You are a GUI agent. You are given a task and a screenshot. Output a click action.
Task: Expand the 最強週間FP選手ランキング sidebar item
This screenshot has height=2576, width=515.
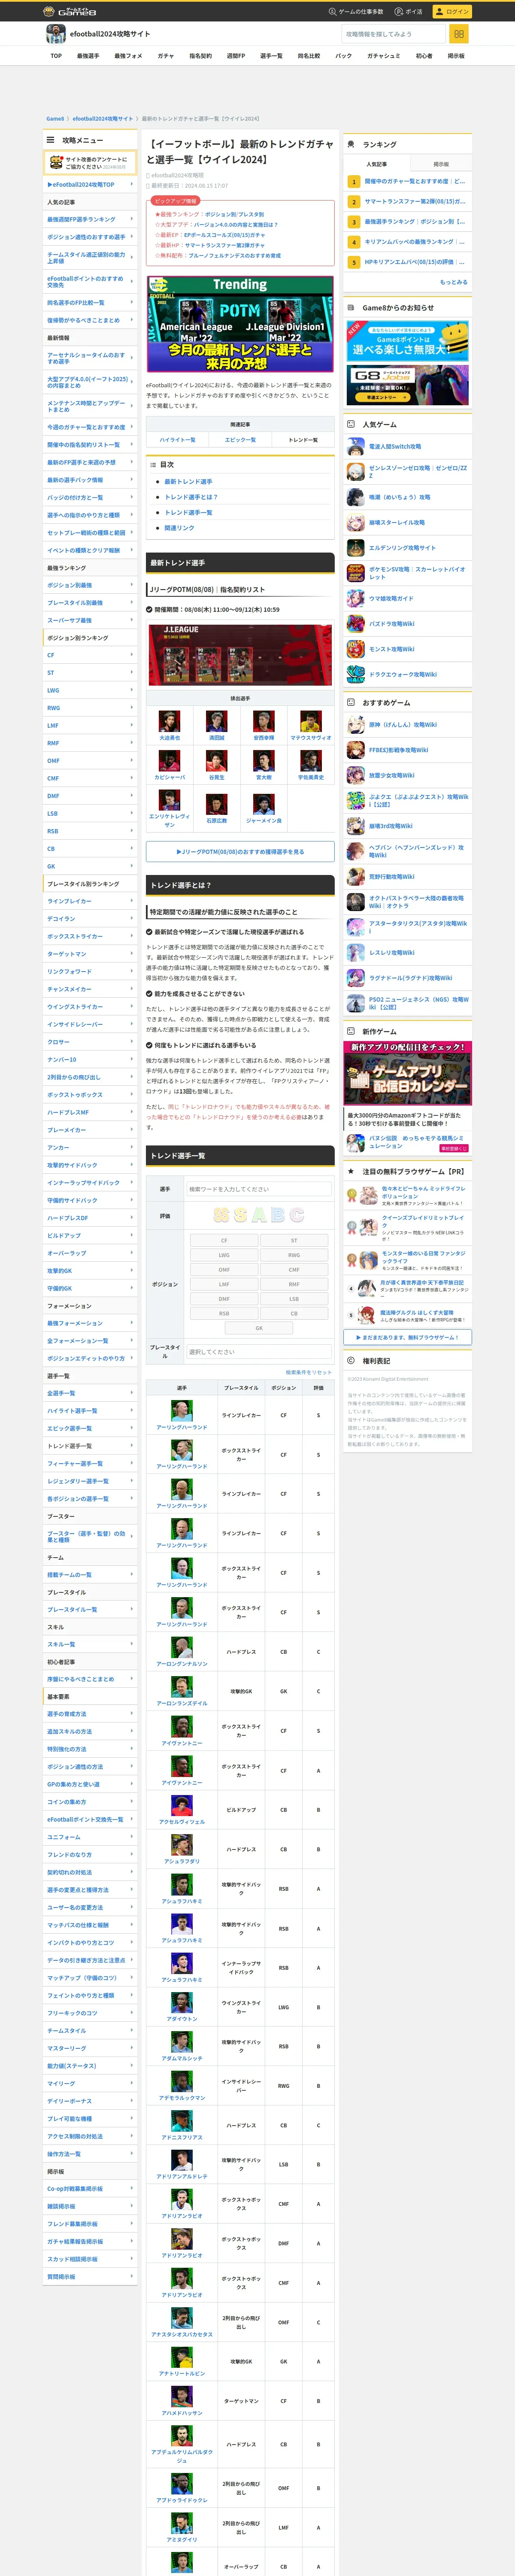[90, 219]
